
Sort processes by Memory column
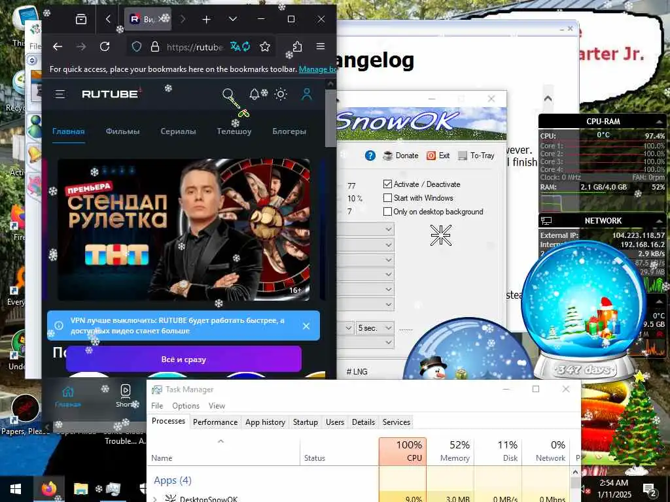tap(450, 451)
